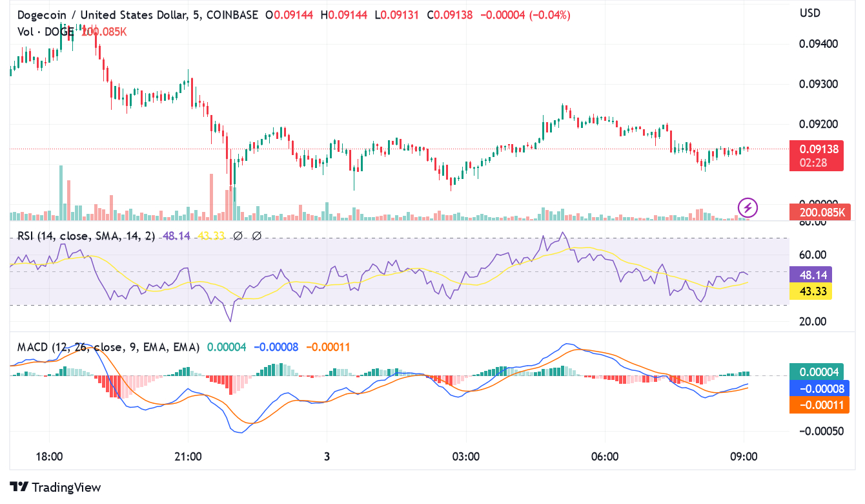Click the yellow 43.33 RSI SMA axis label
Viewport: 865px width, 504px height.
point(811,291)
